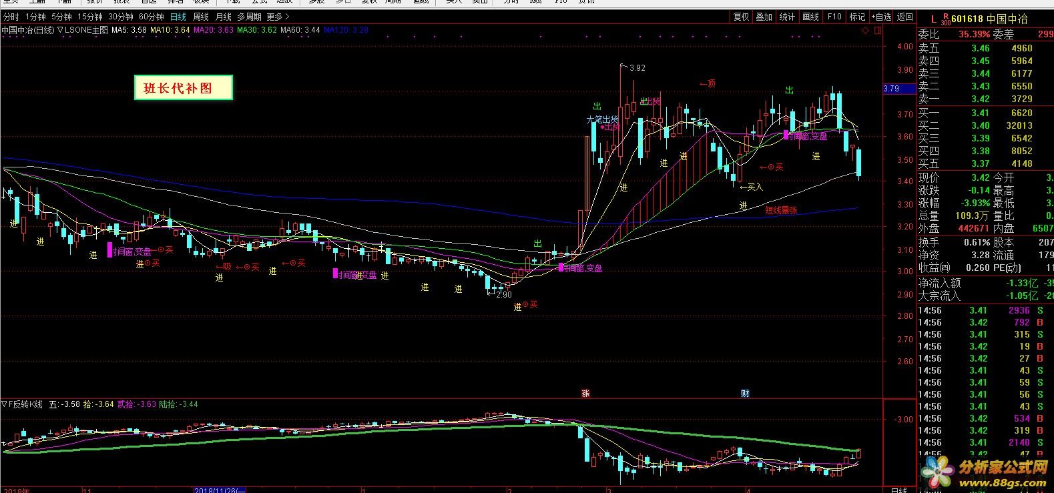Screen dimensions: 1054x493
Task: Select the 30分钟 period tab
Action: click(121, 17)
